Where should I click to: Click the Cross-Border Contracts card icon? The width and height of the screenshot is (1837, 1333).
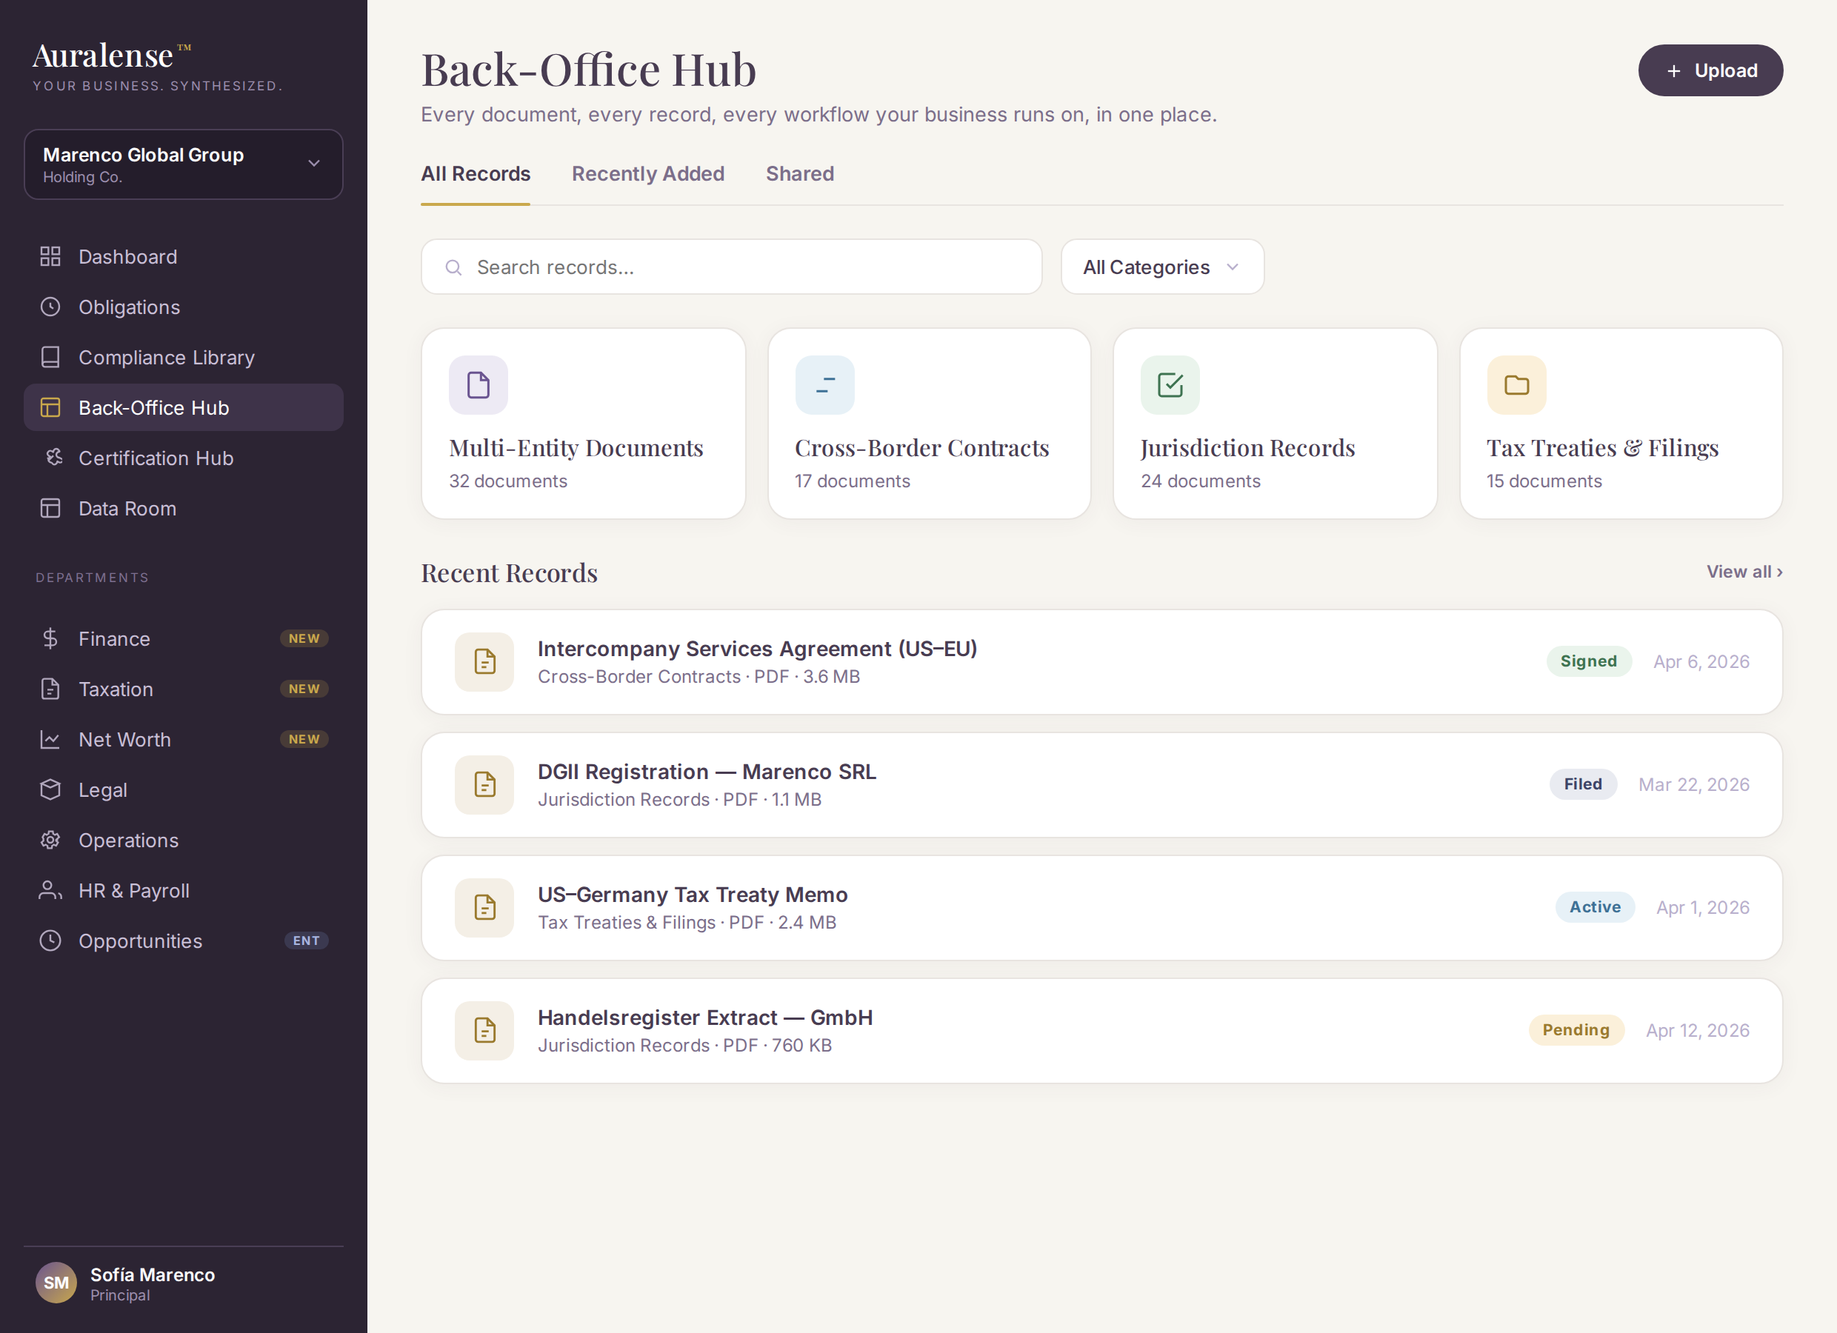tap(824, 384)
